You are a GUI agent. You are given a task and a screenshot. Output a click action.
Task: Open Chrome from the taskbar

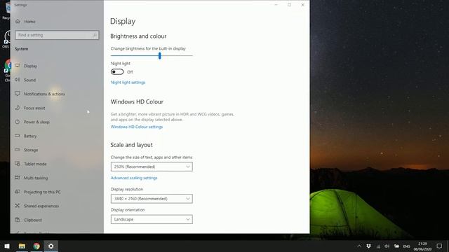click(x=36, y=246)
